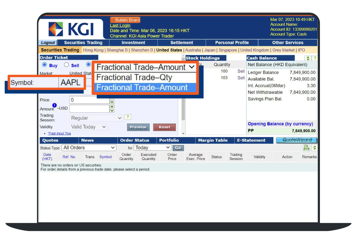Screen dimensions: 357x245
Task: Click the Order Ticket vertical scrollbar
Action: pyautogui.click(x=183, y=110)
